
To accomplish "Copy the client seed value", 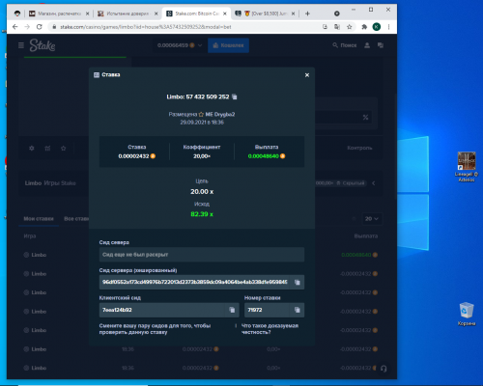I will click(232, 310).
